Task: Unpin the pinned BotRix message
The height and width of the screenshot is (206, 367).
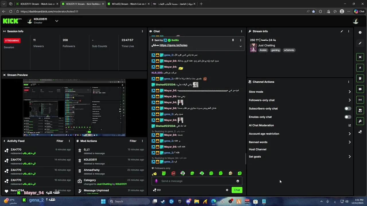Action: pyautogui.click(x=233, y=40)
